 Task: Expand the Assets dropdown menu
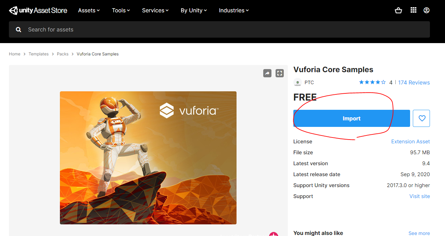(89, 10)
